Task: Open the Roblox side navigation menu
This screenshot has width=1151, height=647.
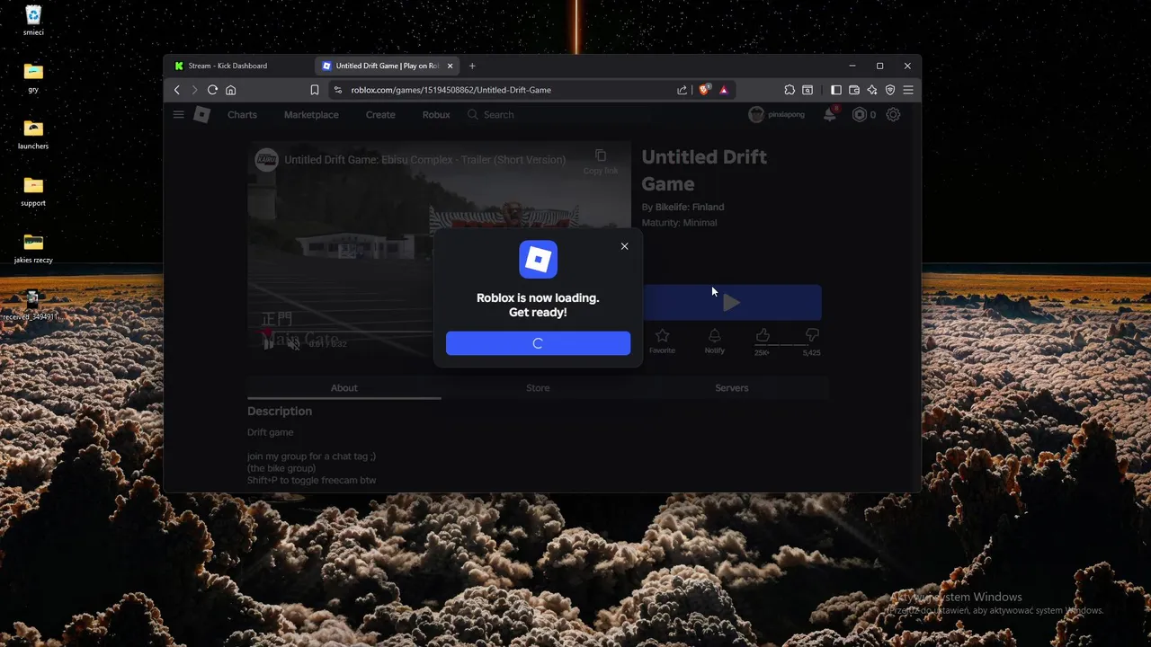Action: [178, 114]
